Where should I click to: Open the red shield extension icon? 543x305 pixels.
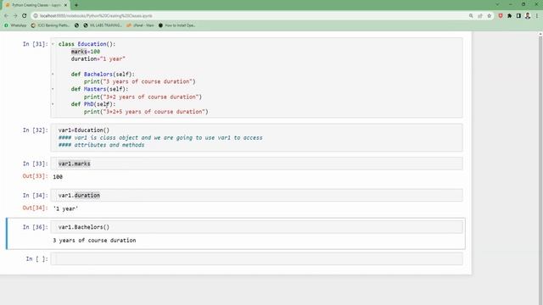(x=501, y=15)
